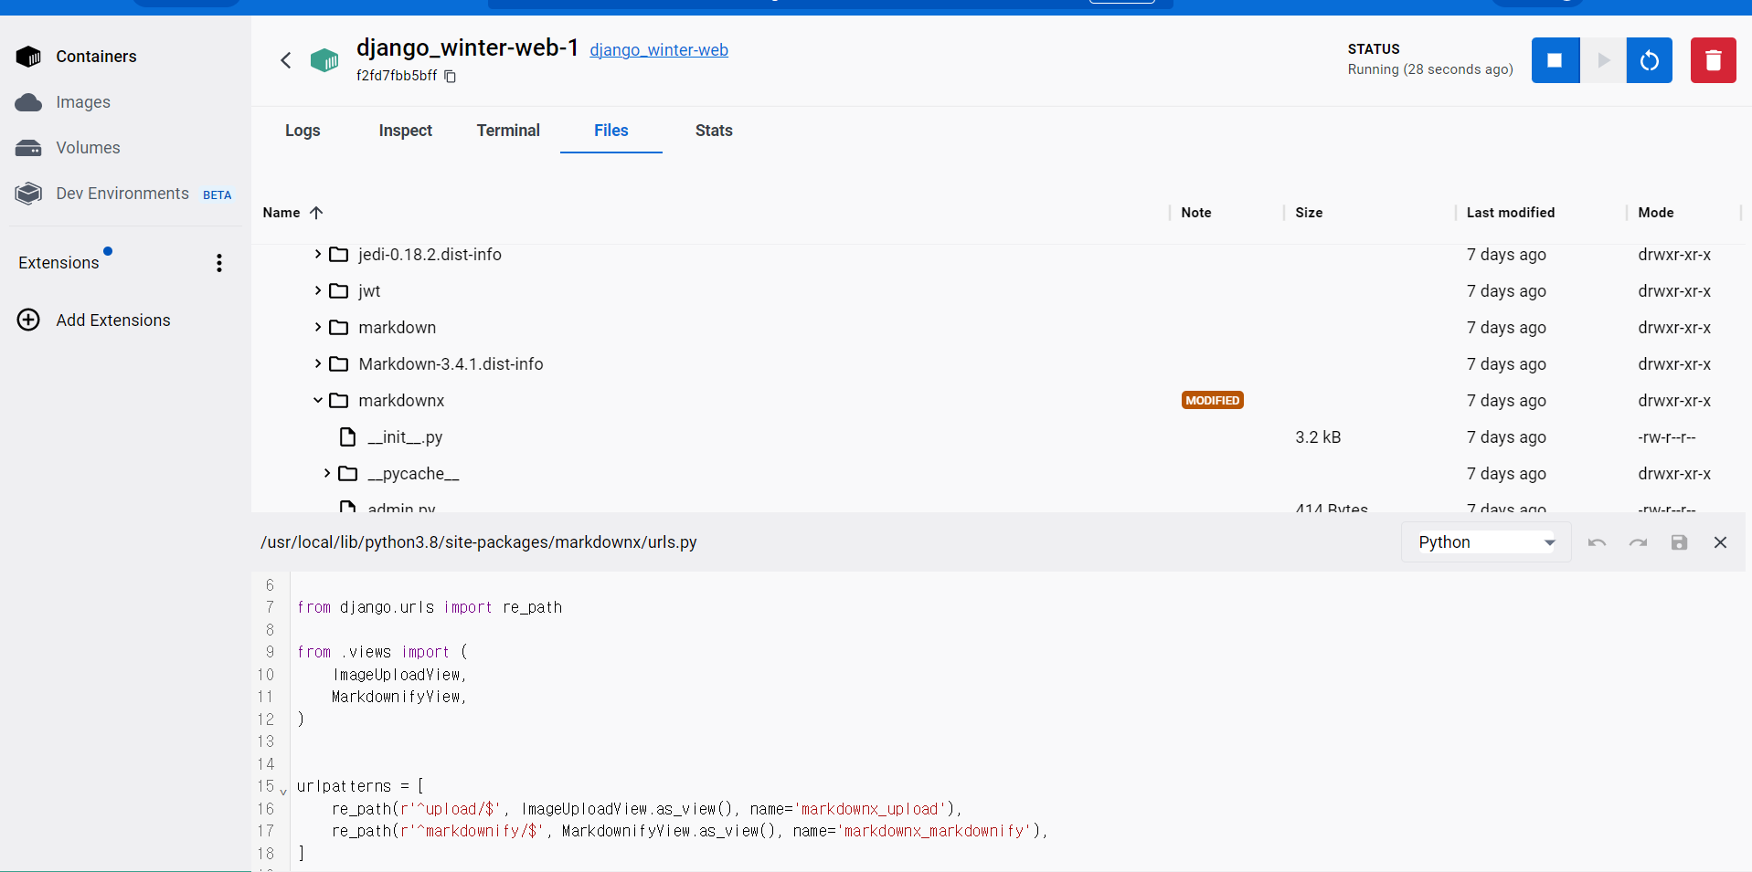The image size is (1752, 872).
Task: Stop the running container
Action: pos(1556,60)
